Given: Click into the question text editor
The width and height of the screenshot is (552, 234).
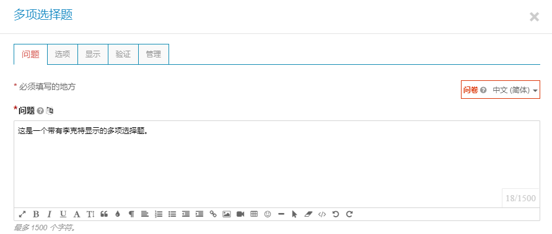Looking at the screenshot, I should tap(277, 164).
